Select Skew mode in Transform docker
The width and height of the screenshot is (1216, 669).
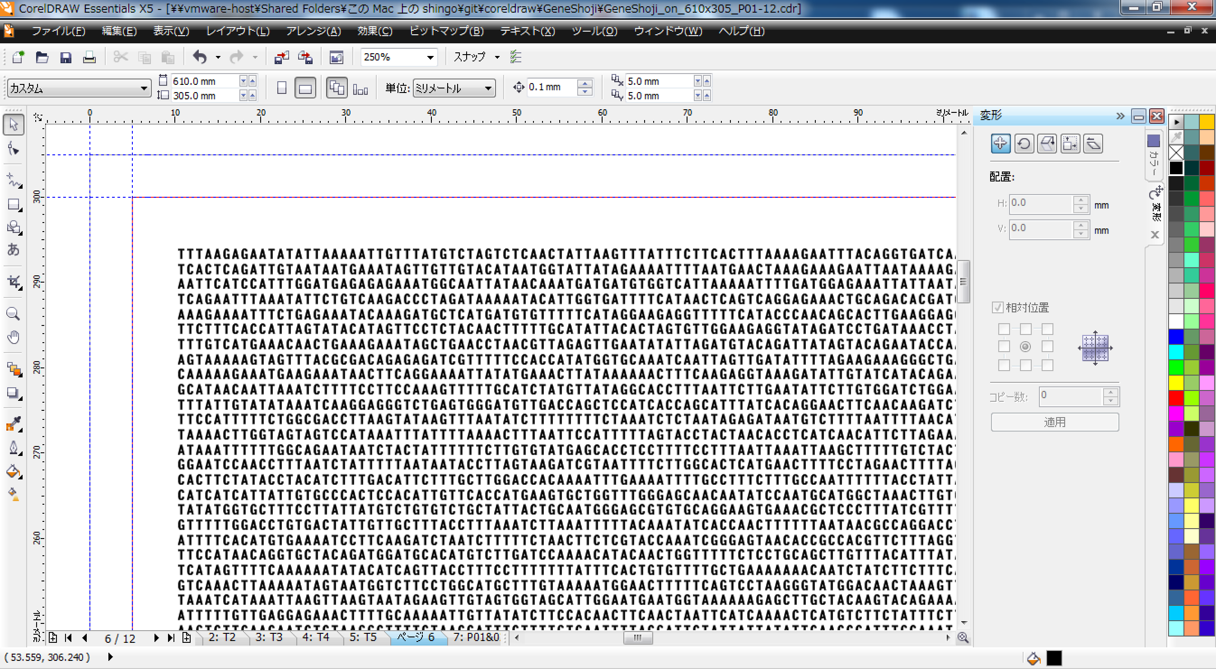pos(1093,144)
